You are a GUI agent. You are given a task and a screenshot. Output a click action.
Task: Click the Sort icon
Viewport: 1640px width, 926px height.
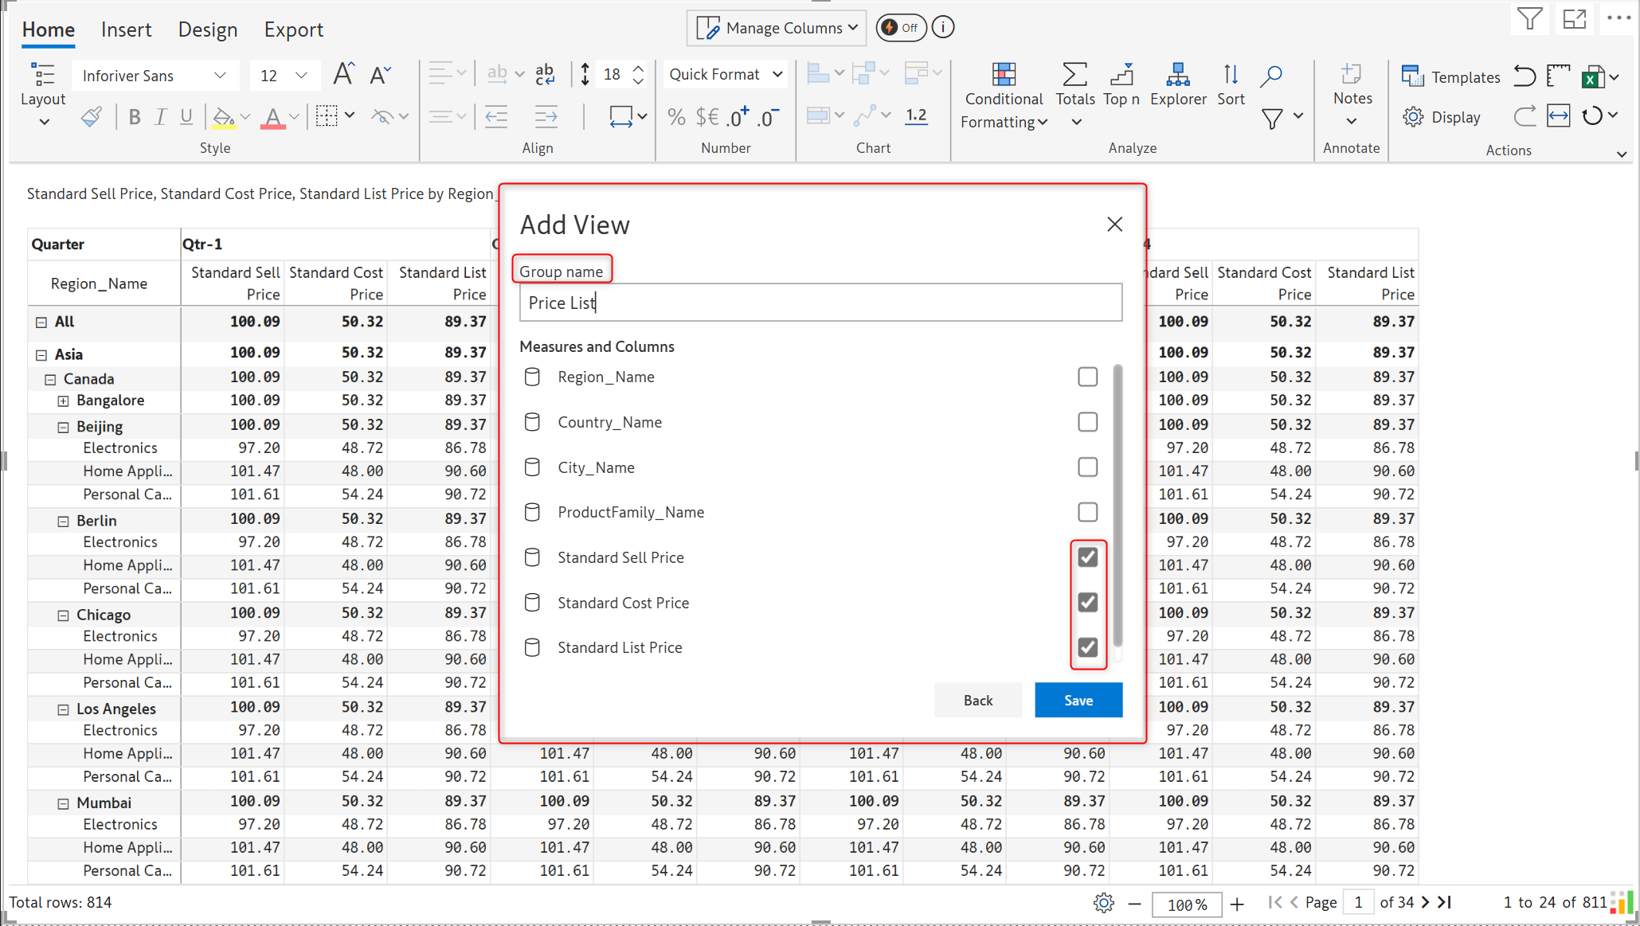coord(1230,76)
